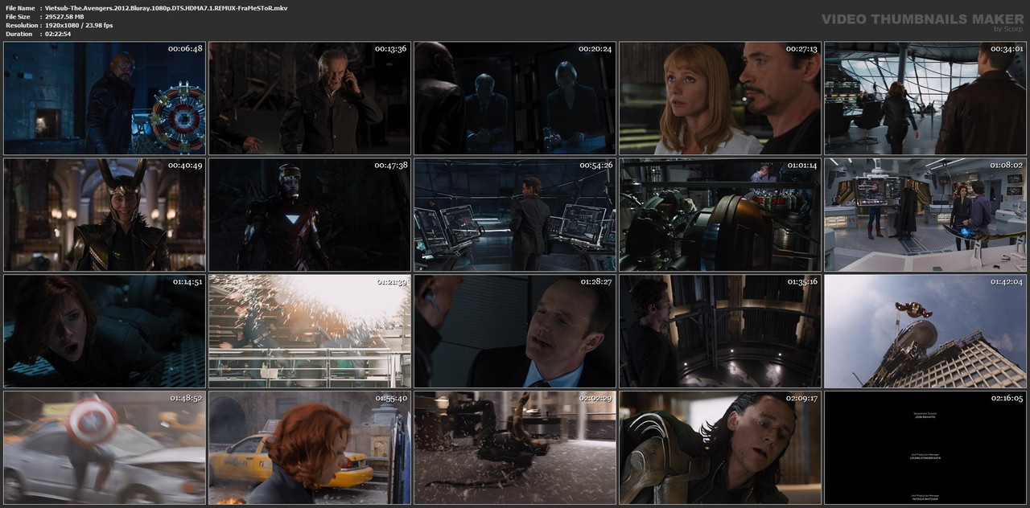1030x508 pixels.
Task: Click the thumbnail timestamped 01:14:51
Action: (x=105, y=331)
